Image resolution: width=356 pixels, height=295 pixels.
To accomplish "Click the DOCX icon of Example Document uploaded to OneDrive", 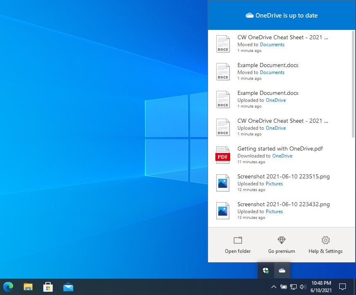I will click(223, 99).
